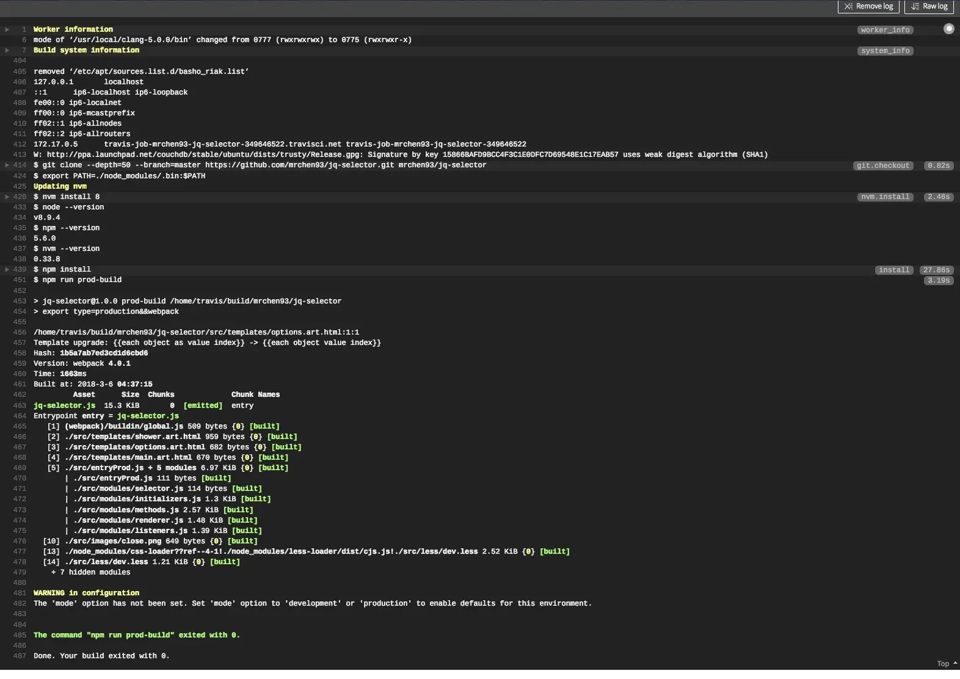The width and height of the screenshot is (960, 679).
Task: Expand the Worker information fold
Action: point(7,29)
